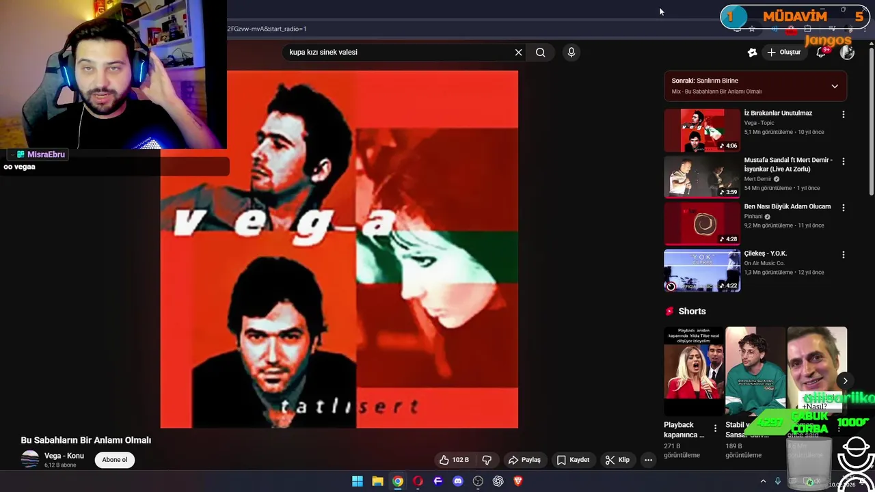Click the browser address bar URL text
Viewport: 875px width, 492px height.
(x=267, y=29)
